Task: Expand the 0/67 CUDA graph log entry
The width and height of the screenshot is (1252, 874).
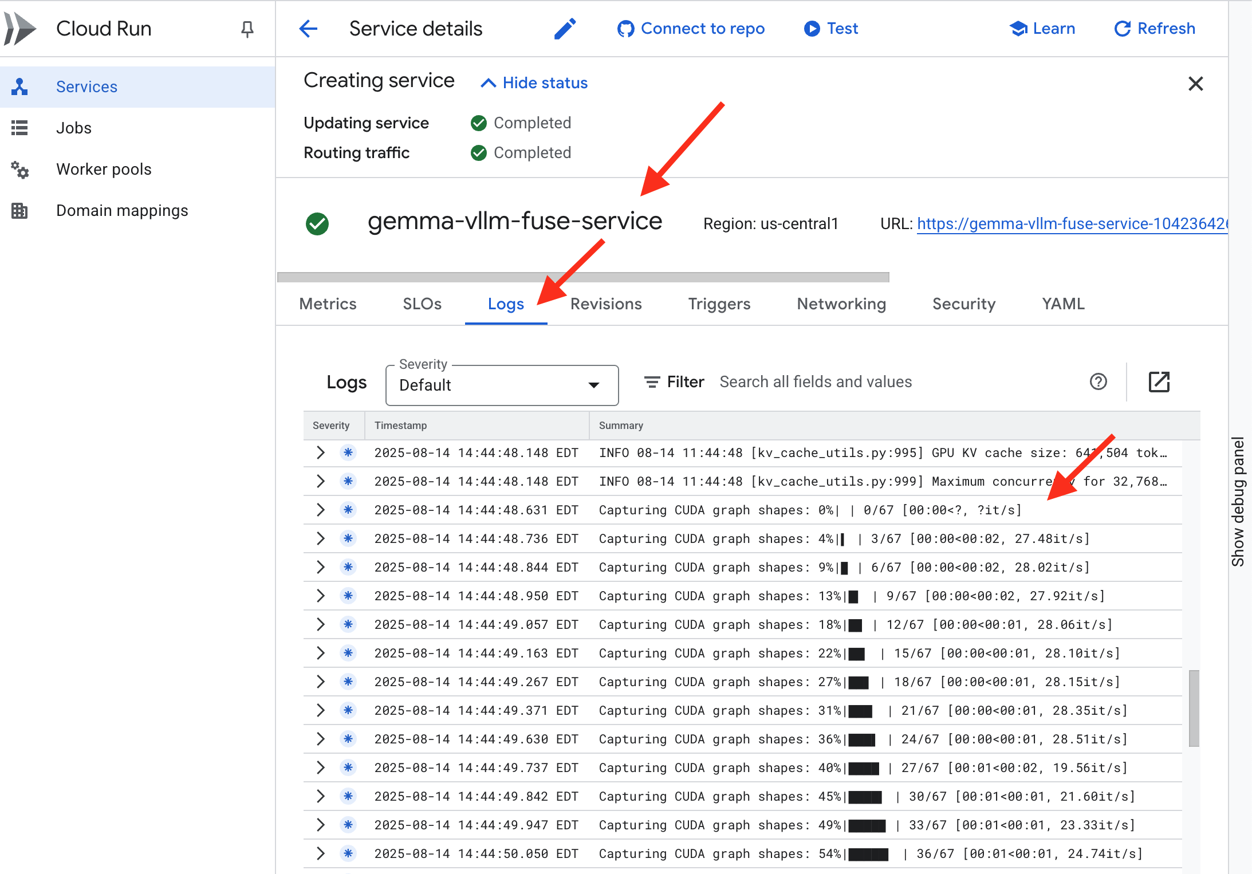Action: click(321, 510)
